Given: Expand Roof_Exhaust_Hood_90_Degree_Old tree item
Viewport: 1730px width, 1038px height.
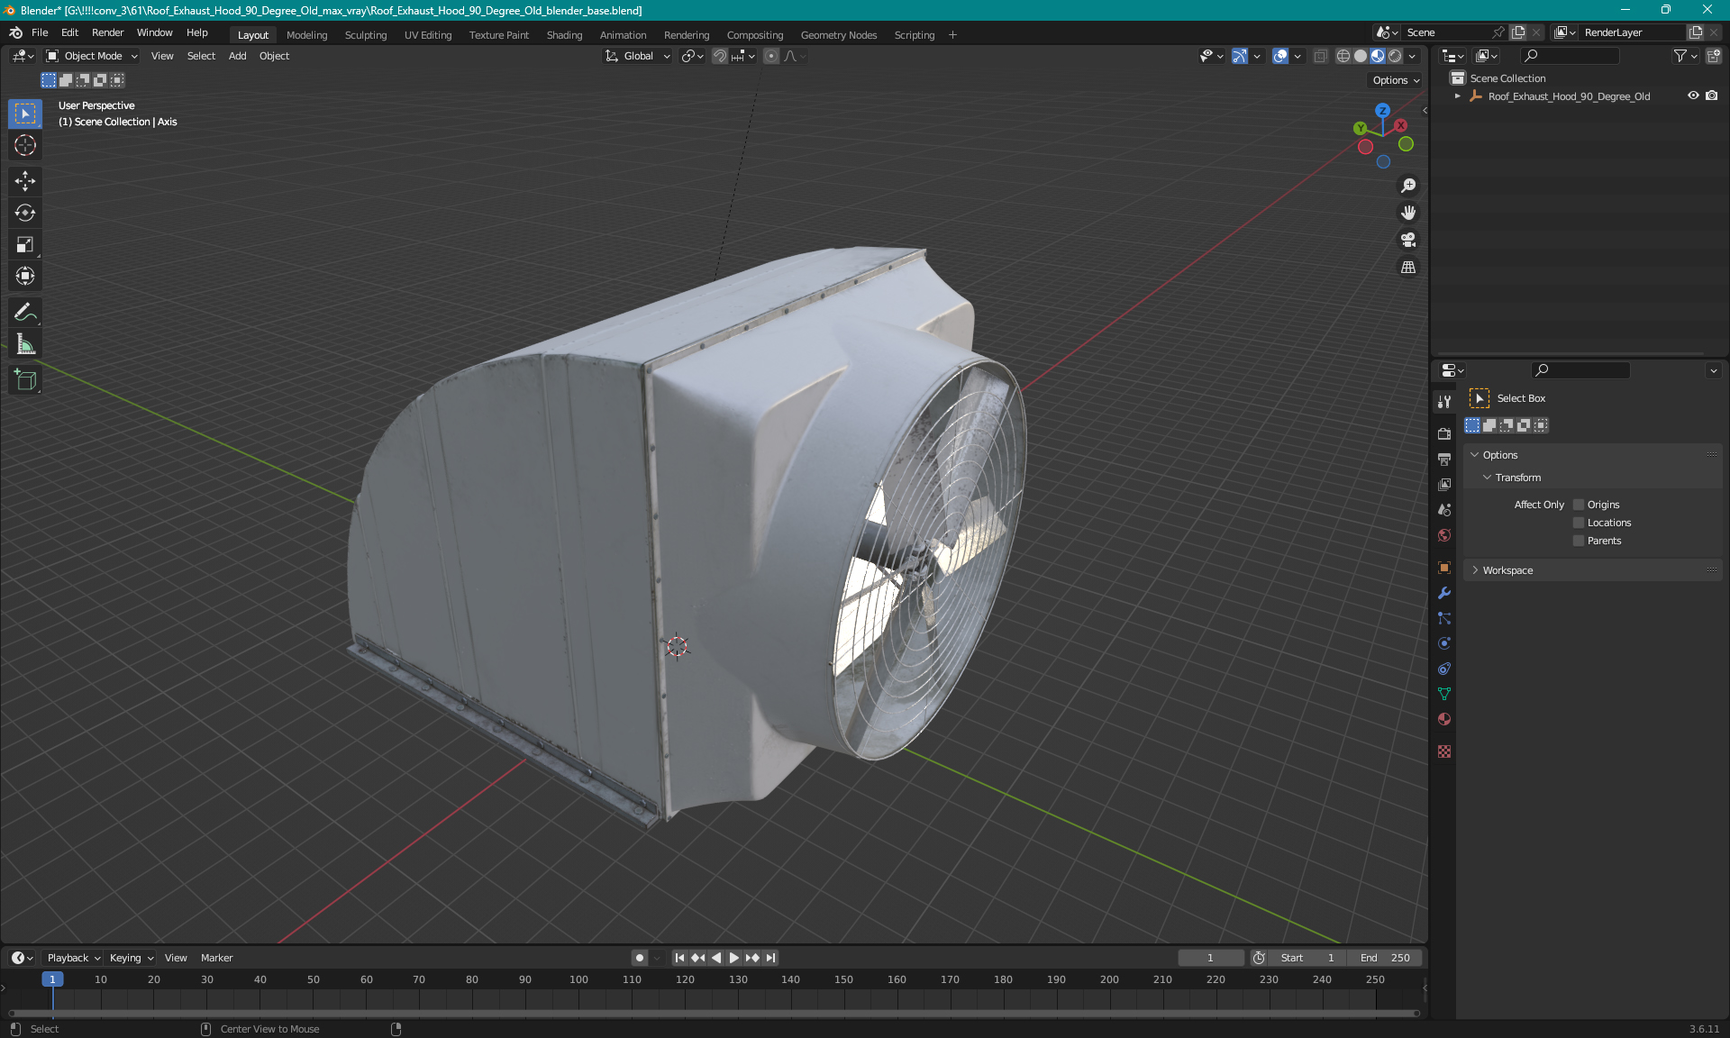Looking at the screenshot, I should click(1458, 96).
